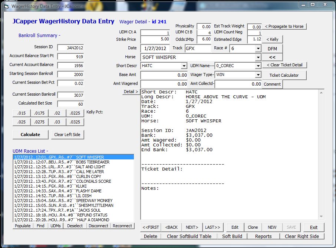Open the Short Descr dropdown
This screenshot has width=336, height=248.
pyautogui.click(x=184, y=66)
